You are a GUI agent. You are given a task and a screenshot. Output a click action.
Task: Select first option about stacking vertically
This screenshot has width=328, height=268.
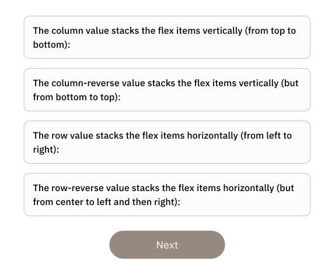point(167,37)
